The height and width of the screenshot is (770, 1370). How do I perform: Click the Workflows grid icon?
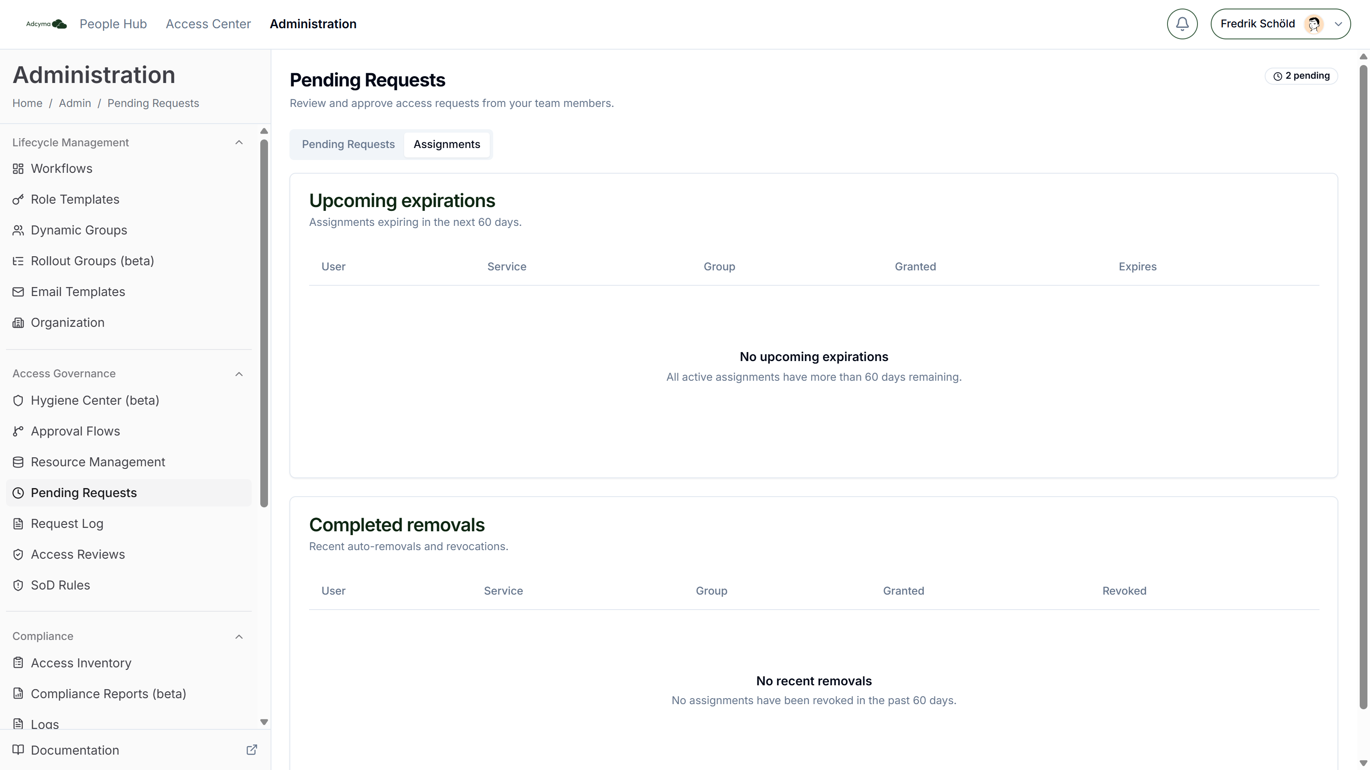[18, 169]
